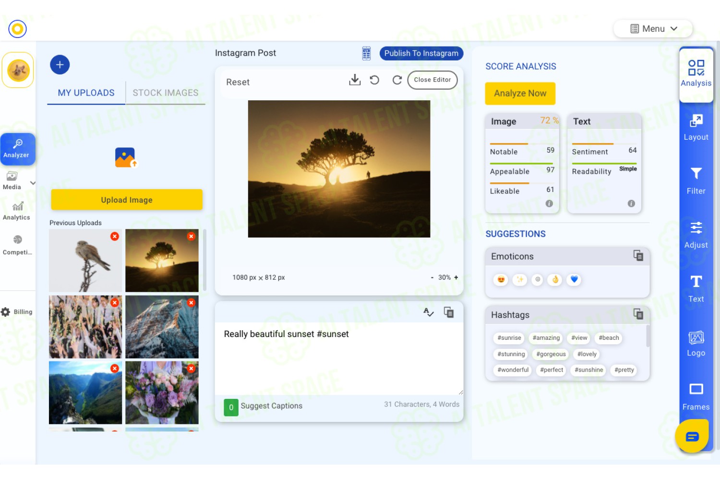
Task: Add the #sunrise hashtag
Action: coord(509,338)
